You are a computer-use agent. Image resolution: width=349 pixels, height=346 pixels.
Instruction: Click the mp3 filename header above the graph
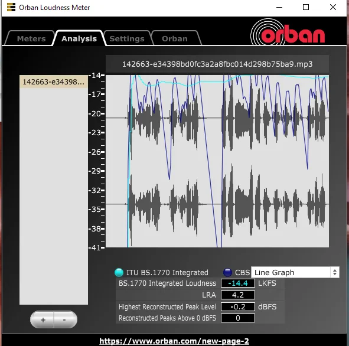pyautogui.click(x=217, y=64)
